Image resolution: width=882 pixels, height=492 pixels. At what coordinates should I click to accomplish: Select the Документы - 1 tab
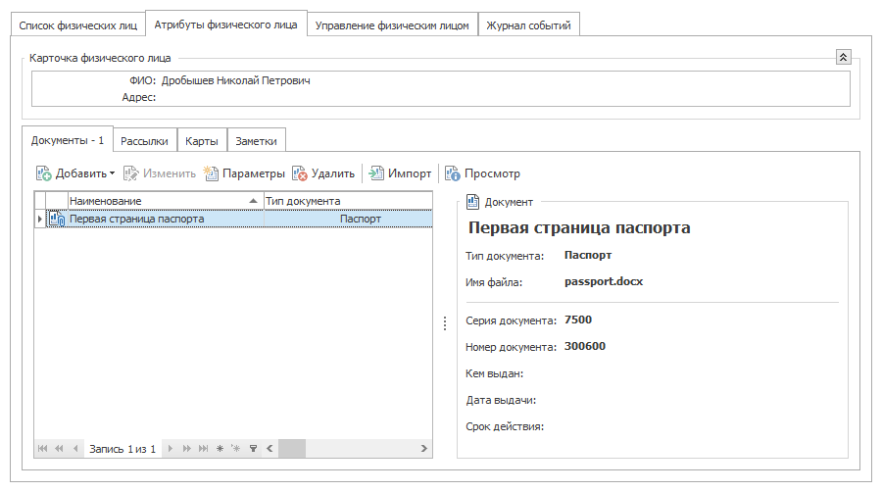[68, 140]
